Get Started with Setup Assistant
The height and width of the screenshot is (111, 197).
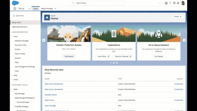(x=159, y=56)
